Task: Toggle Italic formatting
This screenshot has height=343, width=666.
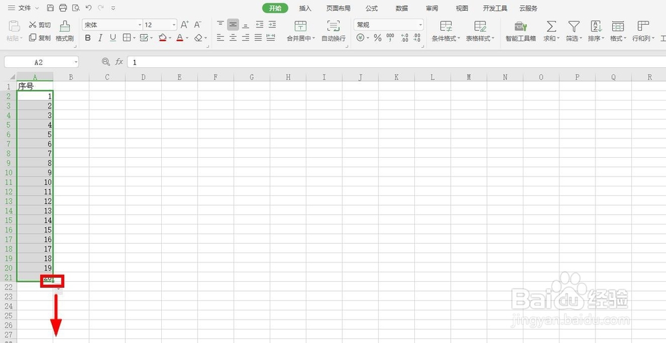Action: [101, 38]
